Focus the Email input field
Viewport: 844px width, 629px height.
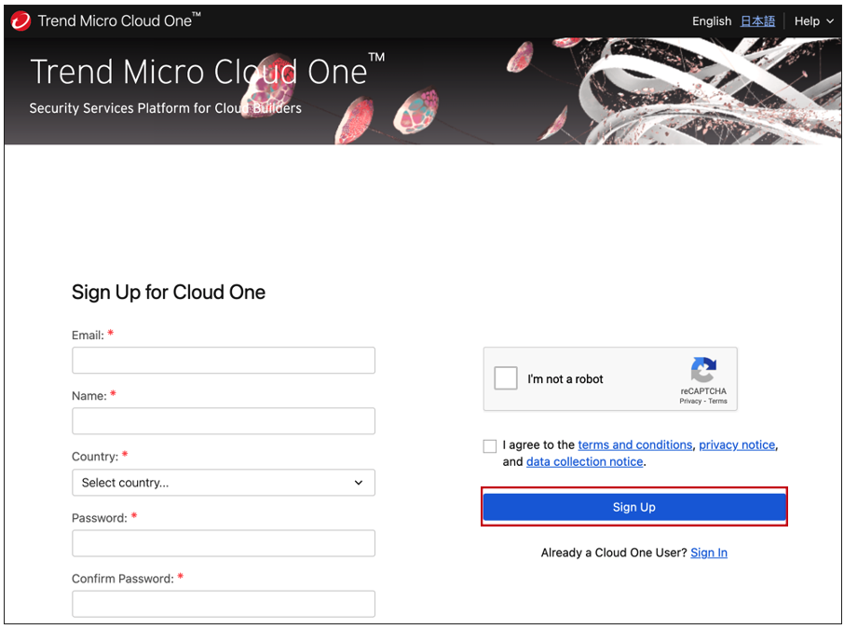point(224,361)
